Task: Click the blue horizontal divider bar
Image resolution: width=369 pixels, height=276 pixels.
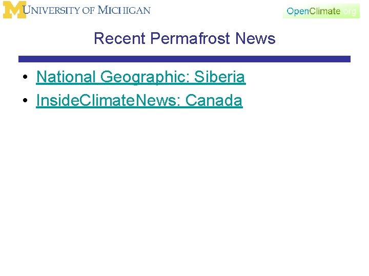Action: pyautogui.click(x=184, y=59)
